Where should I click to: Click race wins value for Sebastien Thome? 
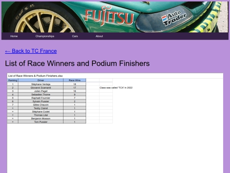75,94
